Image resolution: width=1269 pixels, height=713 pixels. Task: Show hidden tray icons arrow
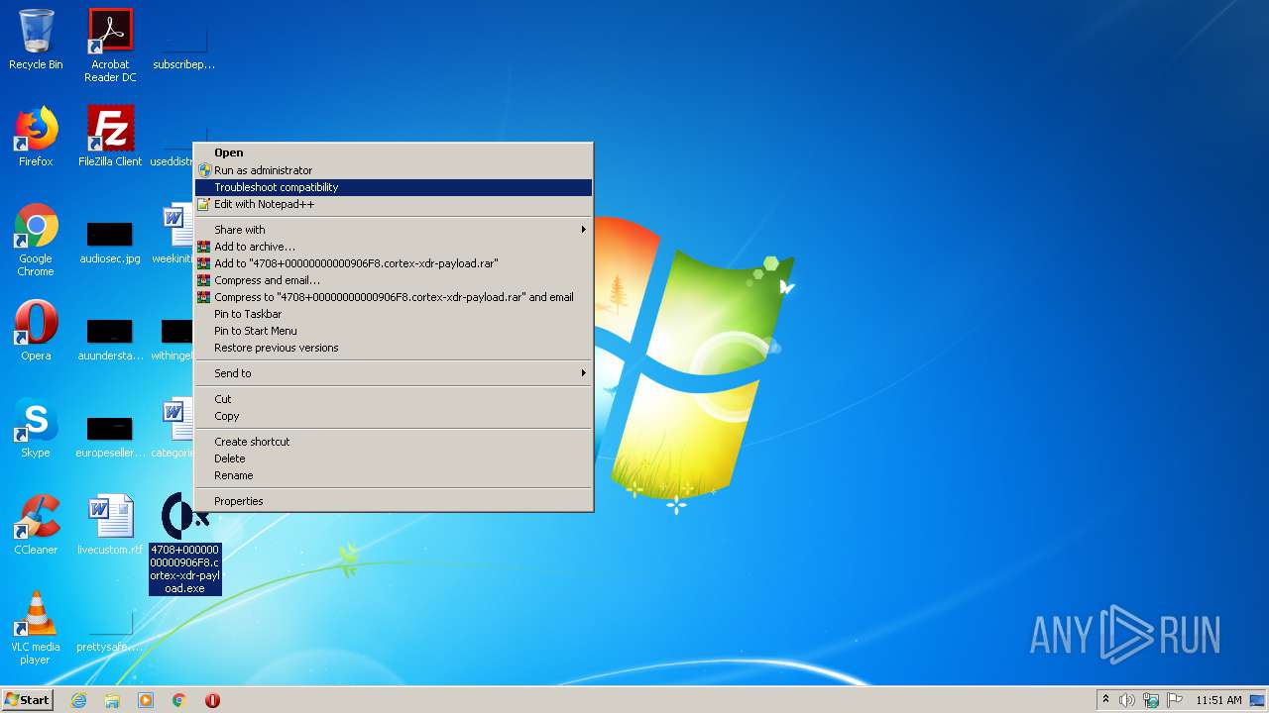coord(1105,699)
